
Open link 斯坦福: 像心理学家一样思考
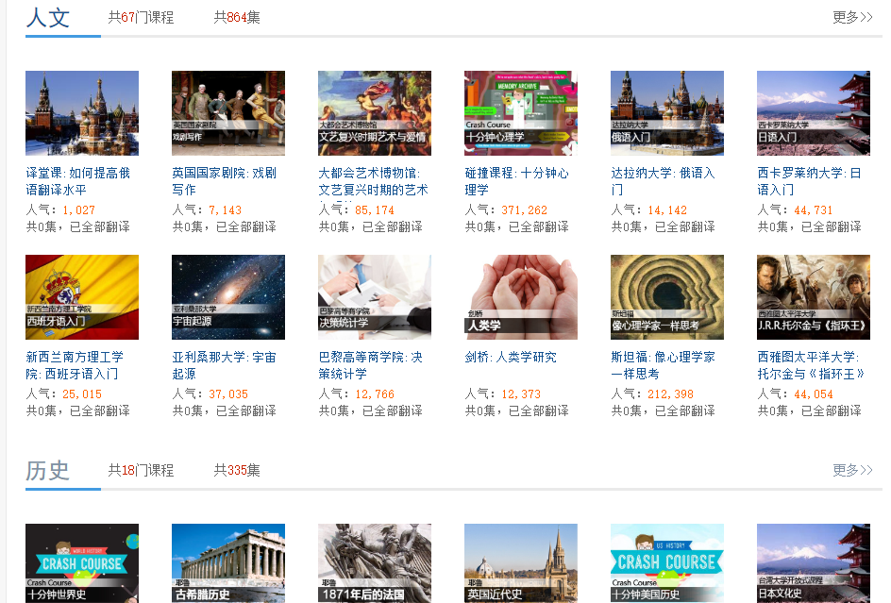tap(664, 365)
